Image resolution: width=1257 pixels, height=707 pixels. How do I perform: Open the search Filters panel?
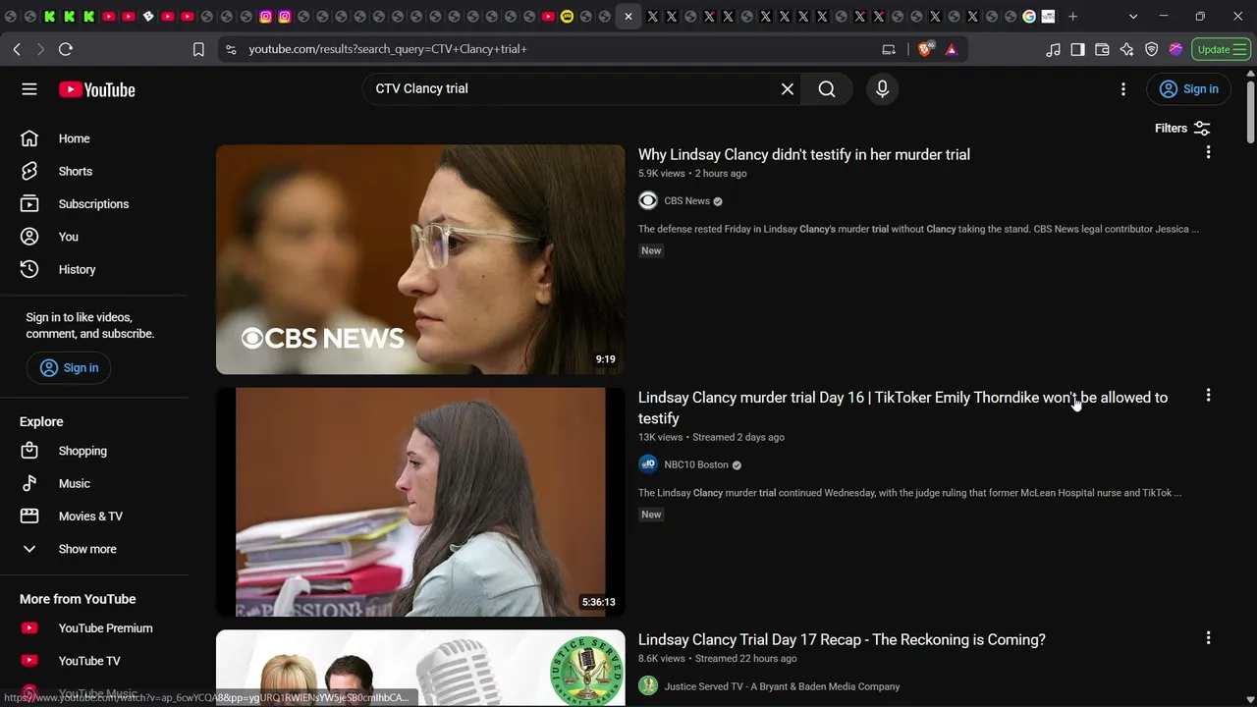pyautogui.click(x=1182, y=129)
